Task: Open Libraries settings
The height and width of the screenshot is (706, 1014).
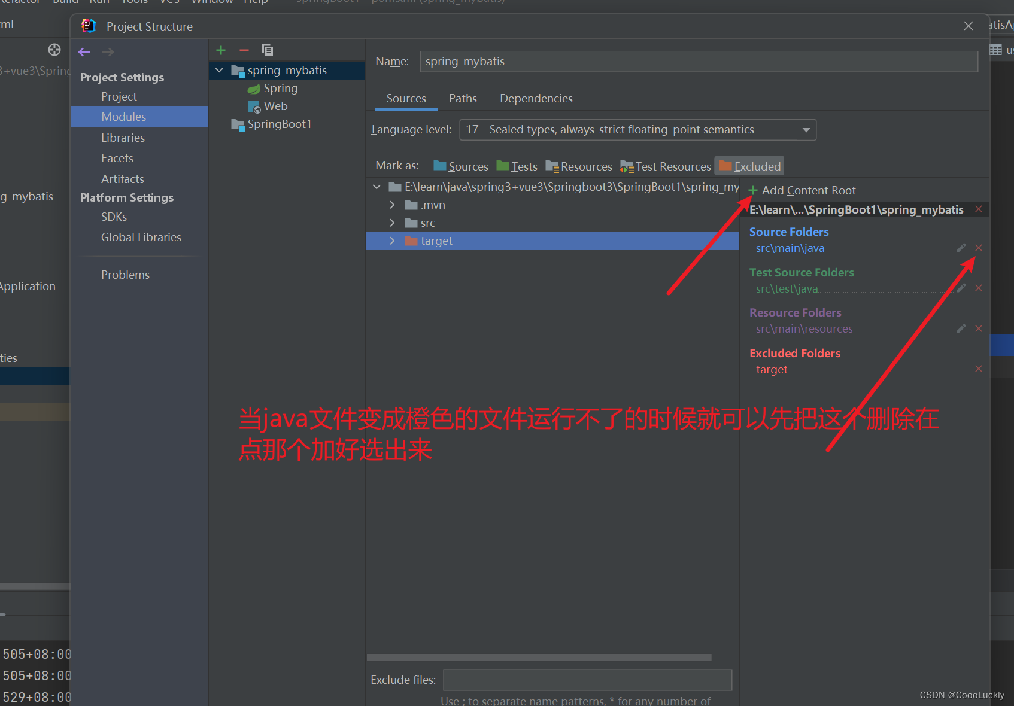Action: (x=123, y=138)
